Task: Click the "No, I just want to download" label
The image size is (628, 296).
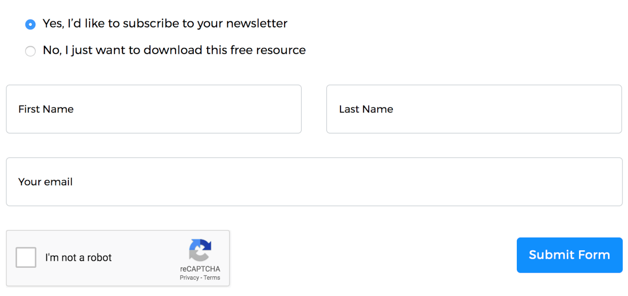Action: click(174, 50)
